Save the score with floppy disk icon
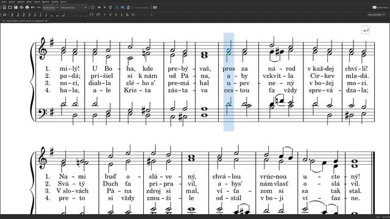The image size is (390, 219). coord(16,7)
